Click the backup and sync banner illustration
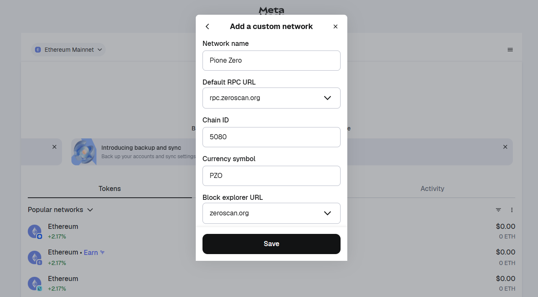This screenshot has width=538, height=297. (84, 151)
